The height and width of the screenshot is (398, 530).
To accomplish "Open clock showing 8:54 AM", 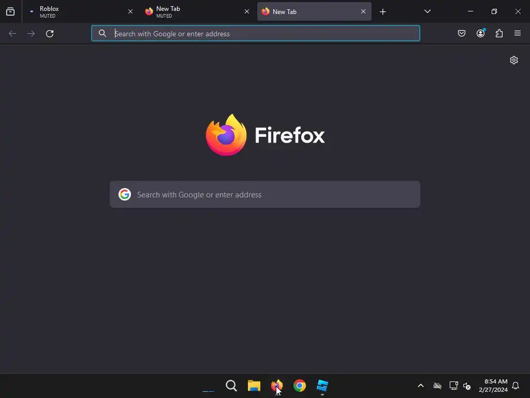I will click(x=493, y=386).
